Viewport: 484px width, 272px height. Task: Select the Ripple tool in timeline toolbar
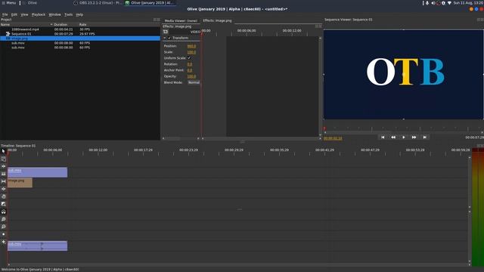3,166
